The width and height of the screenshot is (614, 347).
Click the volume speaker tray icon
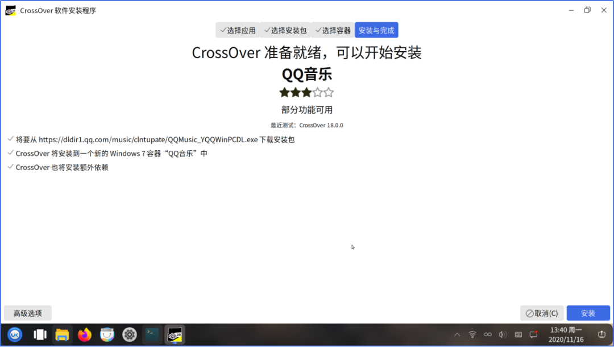pos(503,334)
